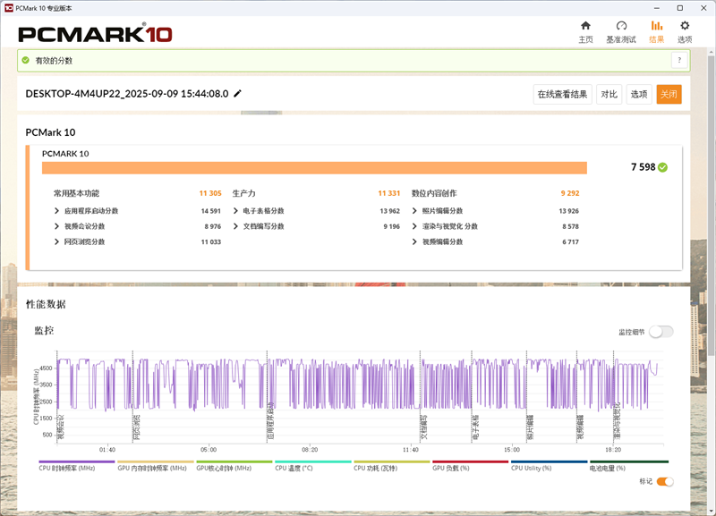Click the value 13 926
The width and height of the screenshot is (716, 516).
click(569, 211)
